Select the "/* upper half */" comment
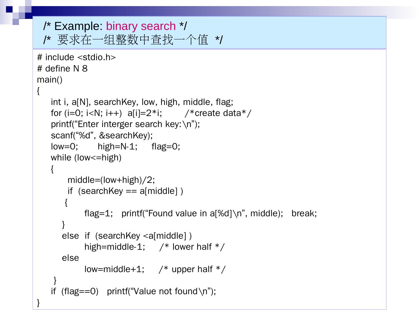 (x=192, y=269)
